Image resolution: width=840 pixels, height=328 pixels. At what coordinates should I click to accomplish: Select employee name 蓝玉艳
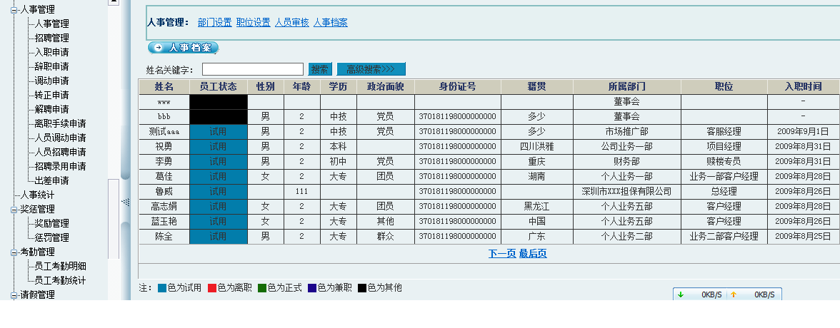click(x=164, y=221)
